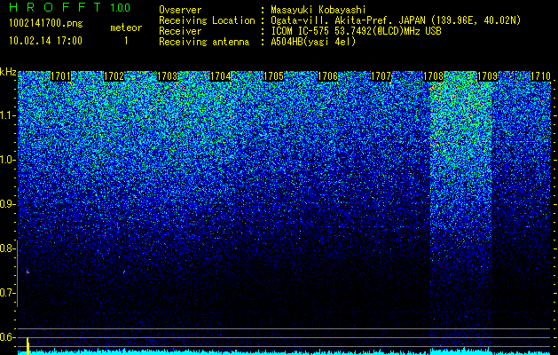Click the yellow meteor spike in the power graph
Image resolution: width=558 pixels, height=355 pixels.
[28, 345]
